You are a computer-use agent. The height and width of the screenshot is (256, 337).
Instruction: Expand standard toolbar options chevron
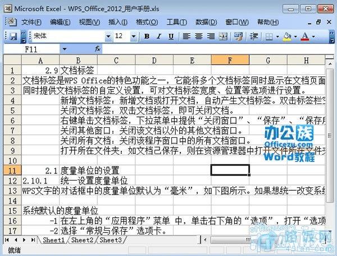[24, 37]
